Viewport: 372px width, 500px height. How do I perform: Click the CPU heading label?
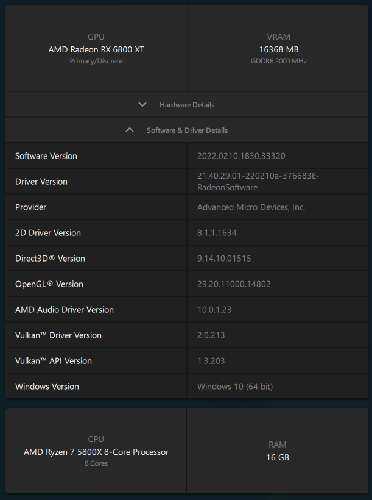[96, 439]
